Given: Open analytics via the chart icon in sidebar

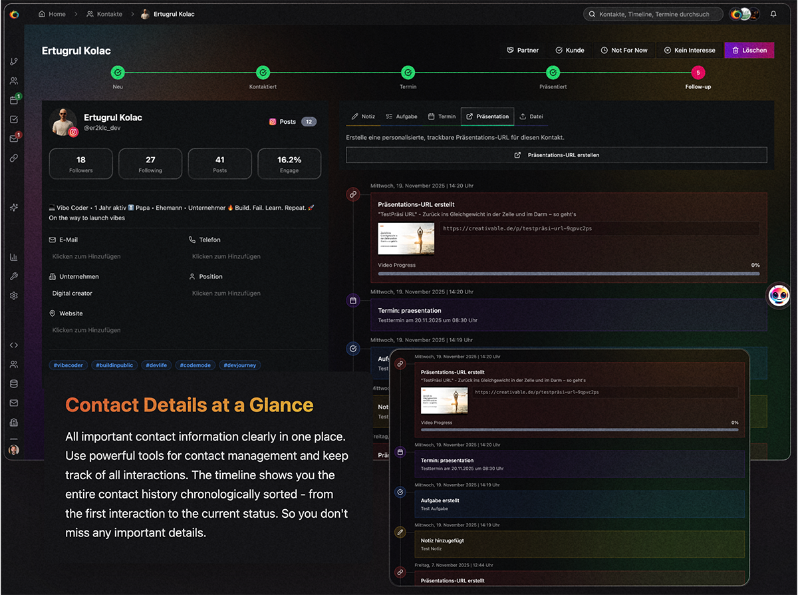Looking at the screenshot, I should point(13,256).
